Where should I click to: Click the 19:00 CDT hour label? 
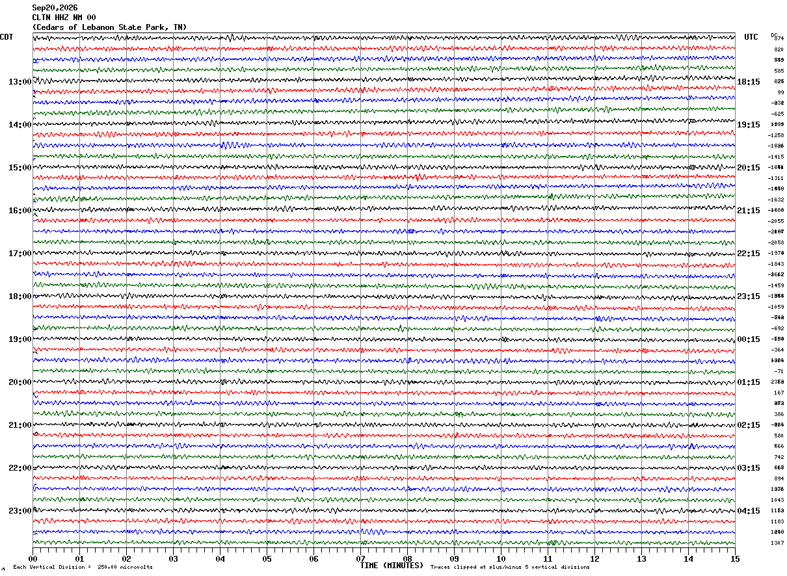coord(20,339)
